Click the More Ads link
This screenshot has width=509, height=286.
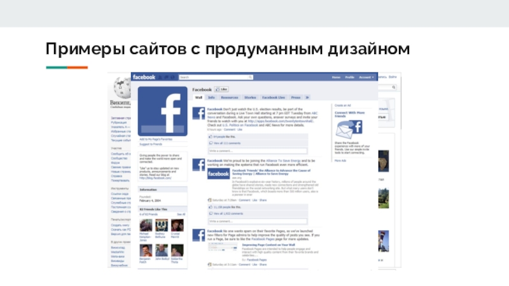point(340,161)
